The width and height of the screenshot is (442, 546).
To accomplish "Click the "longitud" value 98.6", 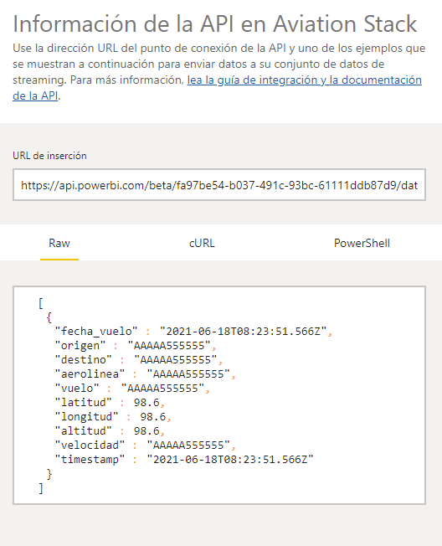I will click(153, 417).
